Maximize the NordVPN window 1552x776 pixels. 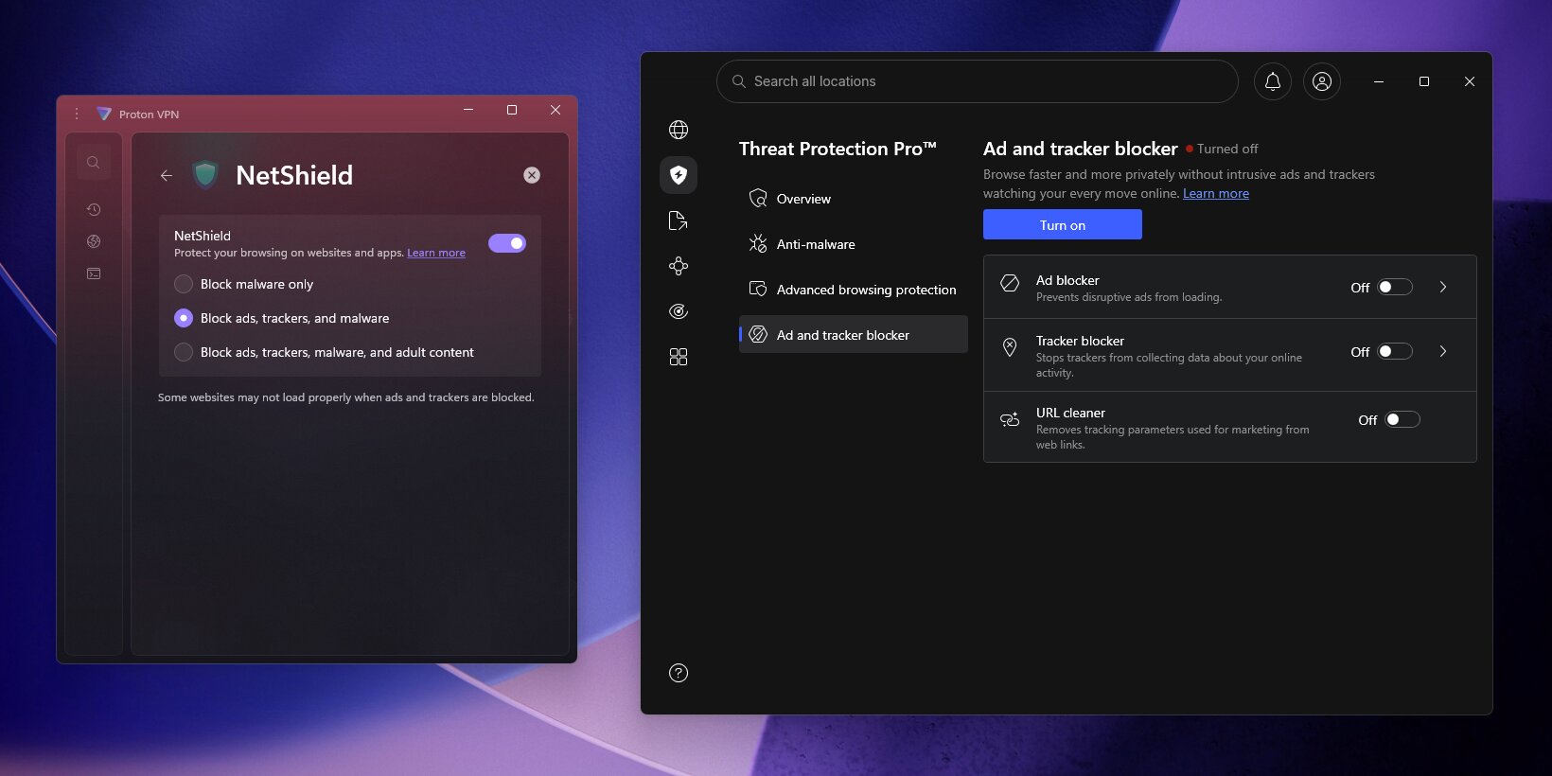1424,81
